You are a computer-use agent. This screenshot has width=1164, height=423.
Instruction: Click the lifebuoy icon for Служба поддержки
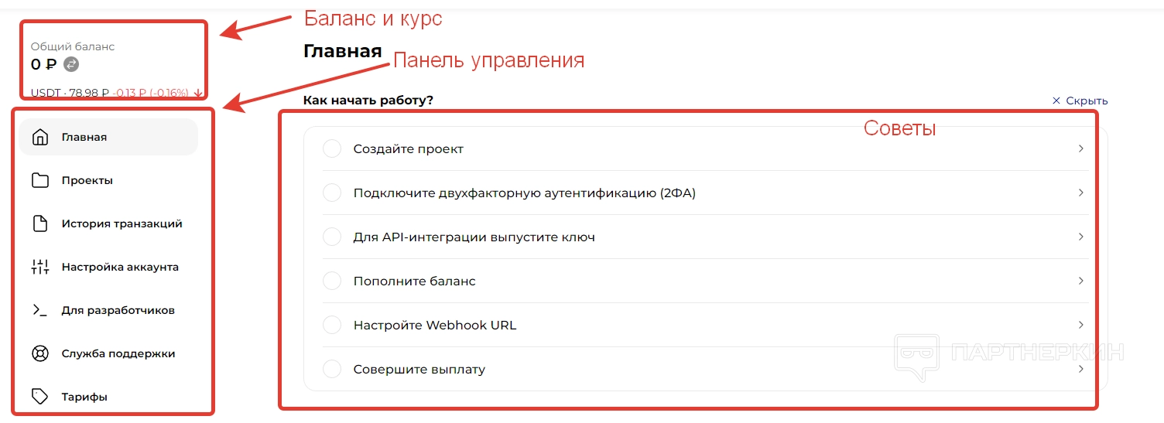point(40,354)
